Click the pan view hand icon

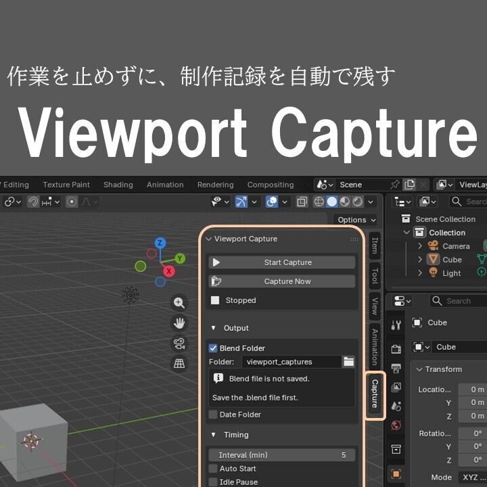pyautogui.click(x=179, y=323)
